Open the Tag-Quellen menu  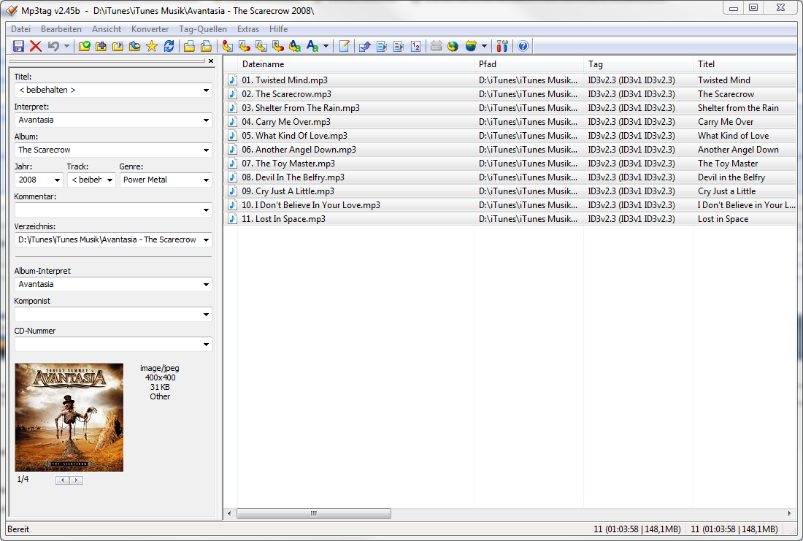tap(203, 29)
